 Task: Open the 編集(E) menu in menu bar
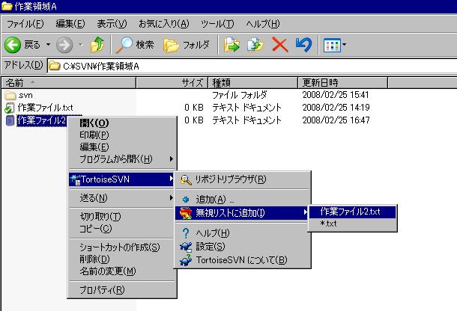point(70,24)
